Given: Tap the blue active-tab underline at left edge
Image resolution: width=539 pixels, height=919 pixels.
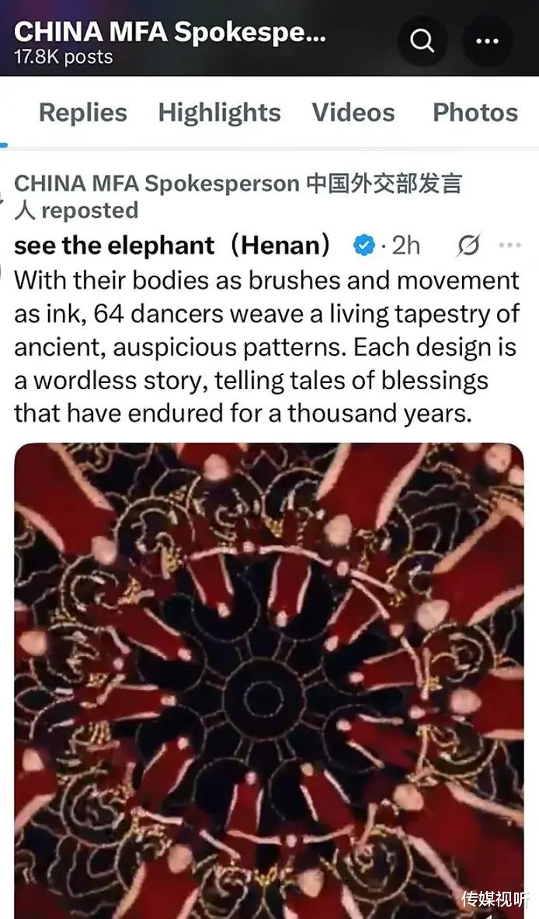Looking at the screenshot, I should pos(3,144).
